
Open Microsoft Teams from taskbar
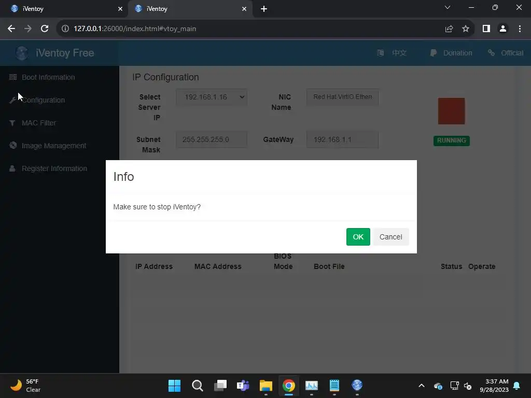pyautogui.click(x=243, y=386)
